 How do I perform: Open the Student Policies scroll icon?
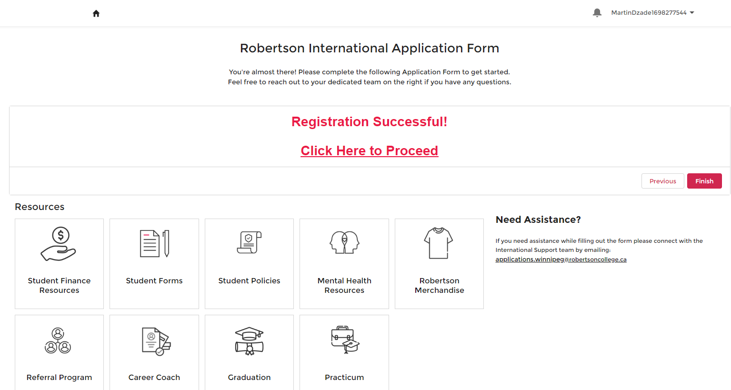(x=249, y=242)
